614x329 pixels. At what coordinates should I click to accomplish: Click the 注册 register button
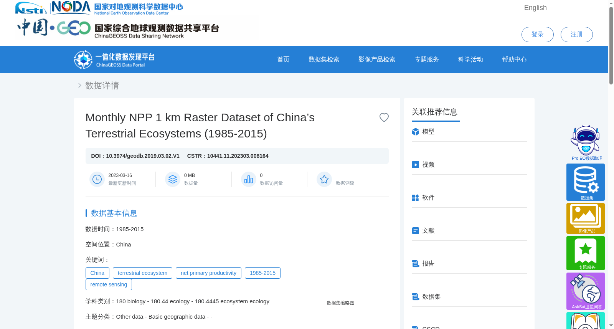576,35
